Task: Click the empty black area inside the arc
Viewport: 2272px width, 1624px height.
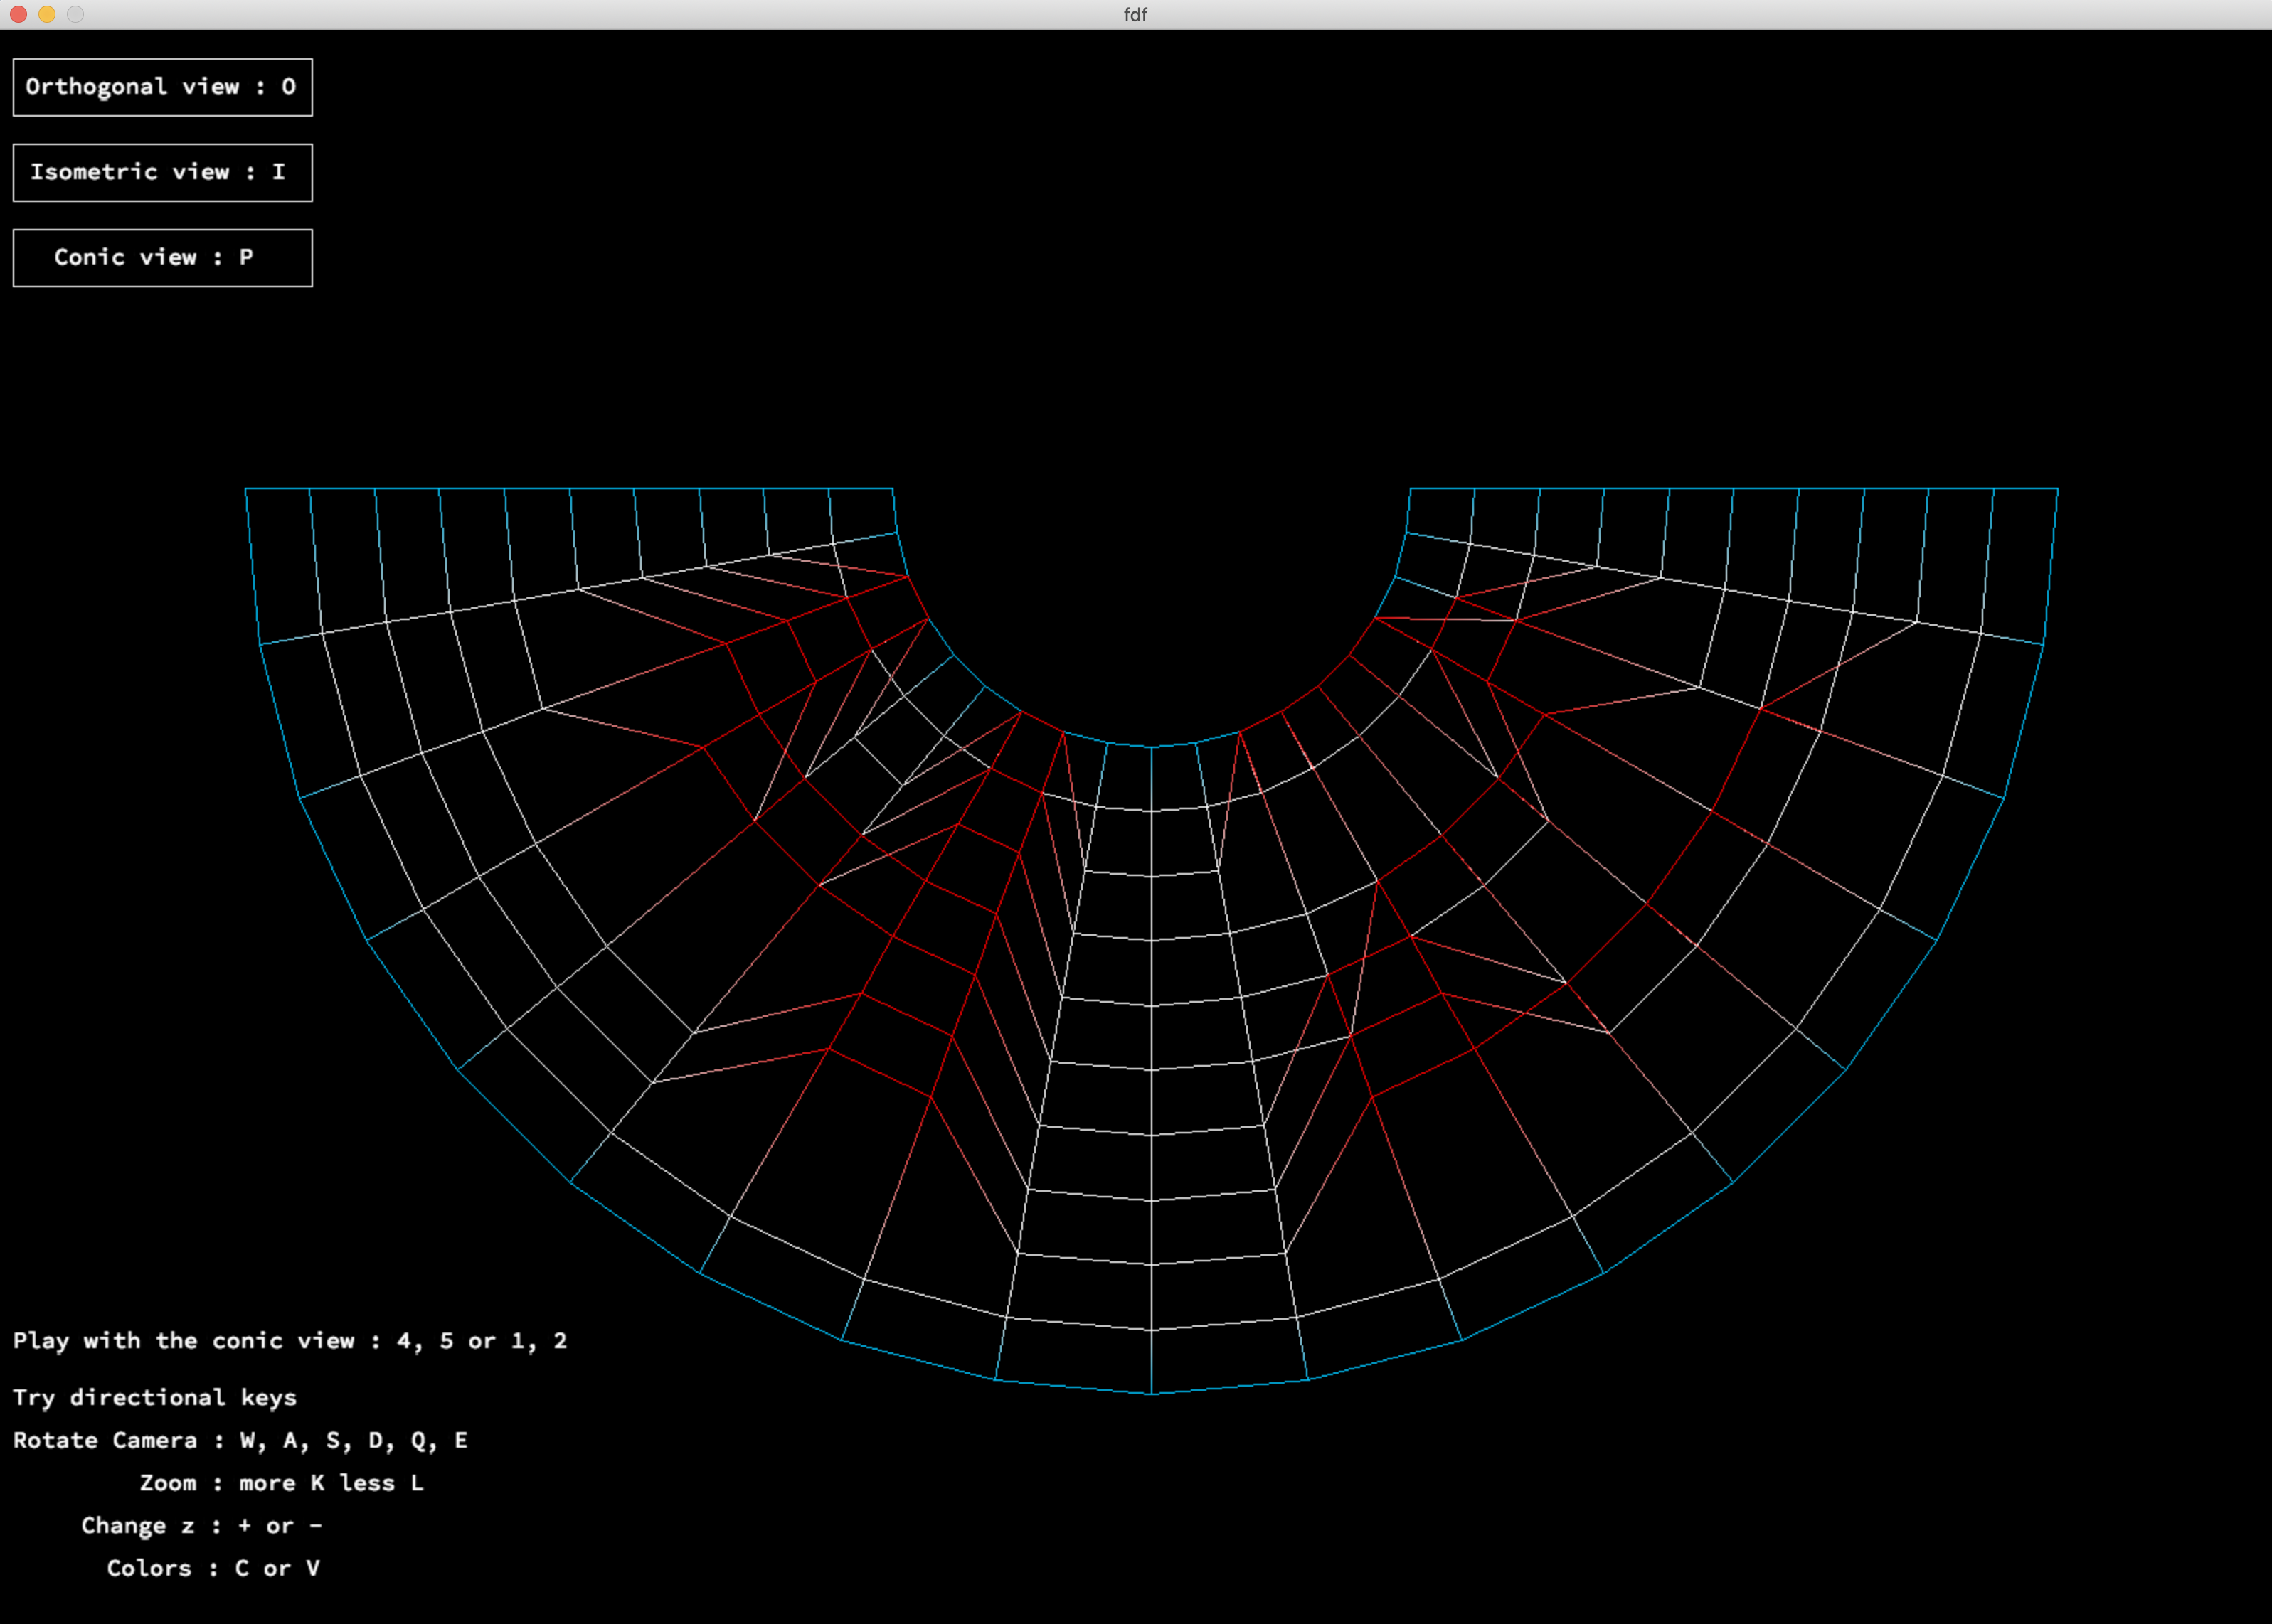Action: tap(1150, 600)
